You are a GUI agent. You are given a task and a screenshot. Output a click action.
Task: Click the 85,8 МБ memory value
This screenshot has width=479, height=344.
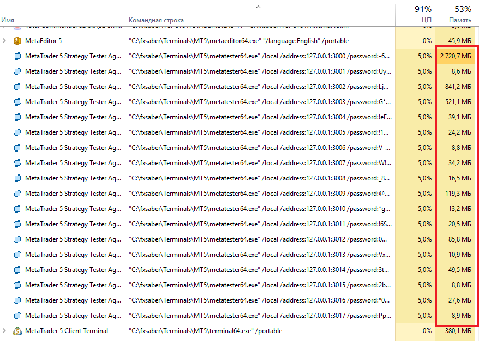point(460,239)
